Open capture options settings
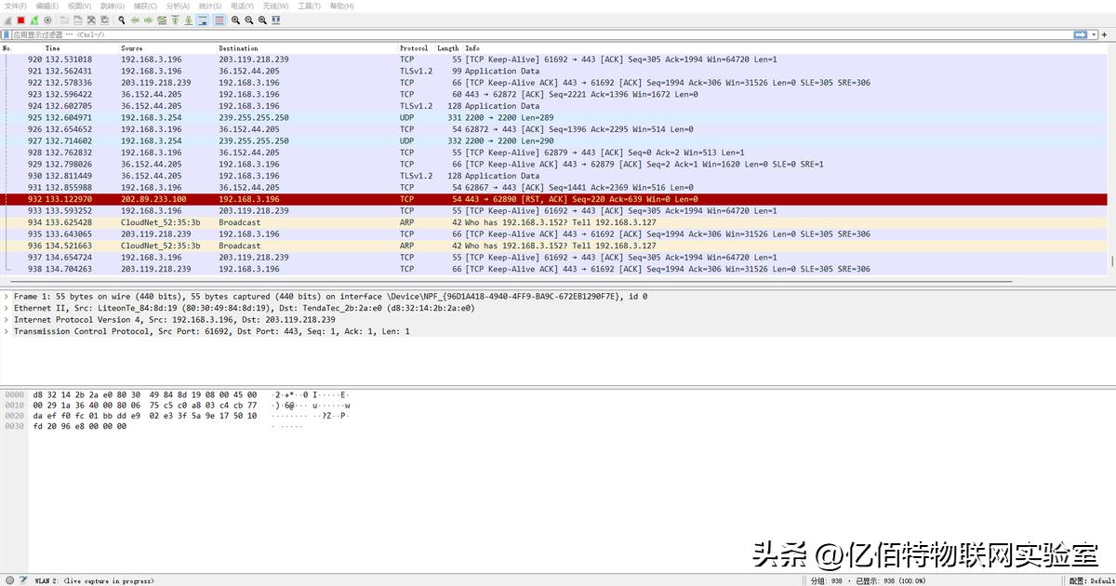The height and width of the screenshot is (586, 1116). [x=49, y=20]
